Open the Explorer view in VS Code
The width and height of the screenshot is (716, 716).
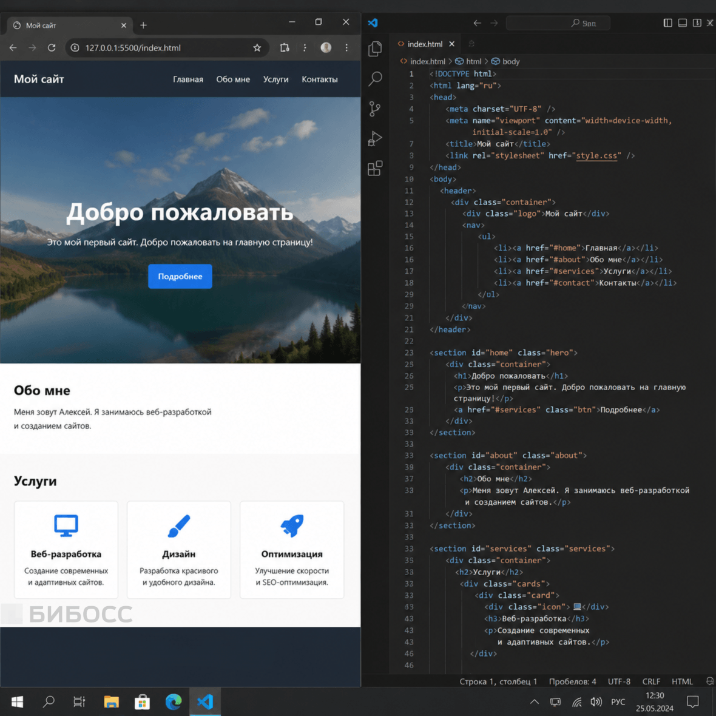point(375,49)
